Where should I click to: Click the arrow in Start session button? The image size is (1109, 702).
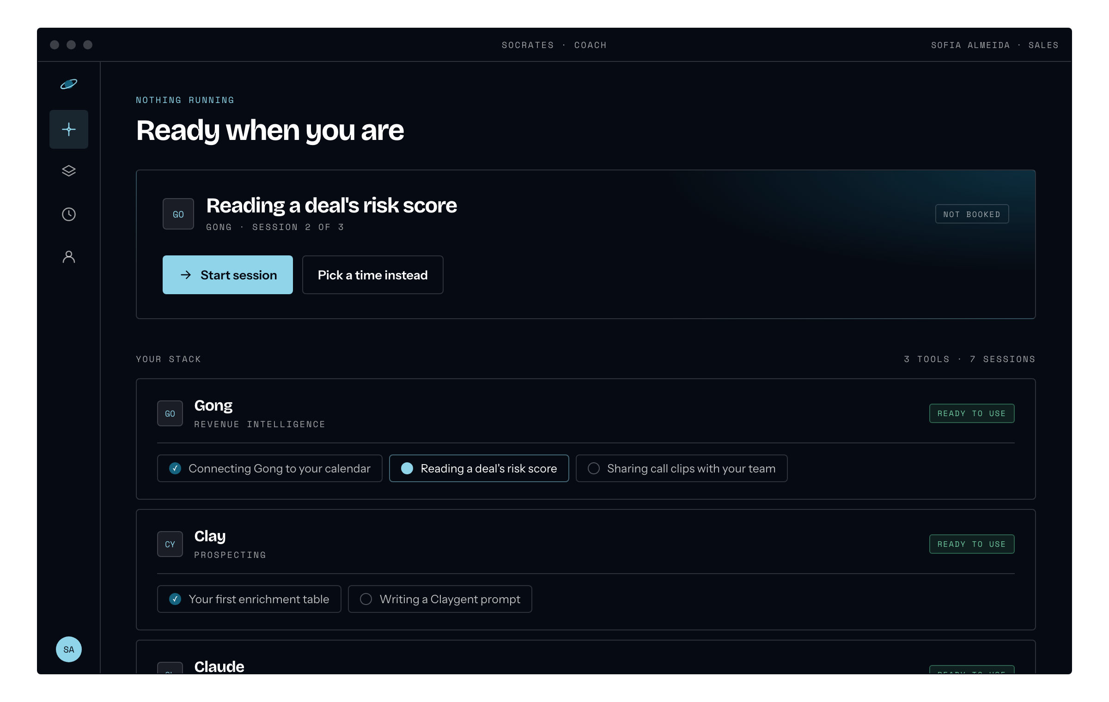click(186, 275)
